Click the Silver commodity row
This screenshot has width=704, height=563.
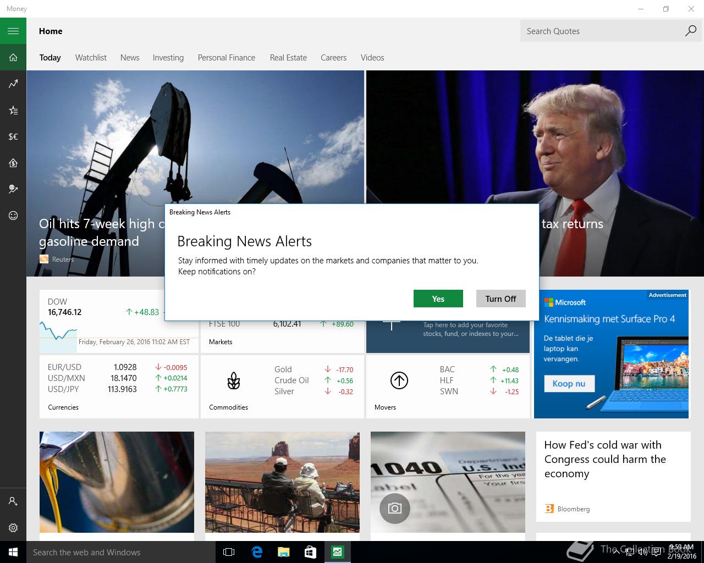(313, 391)
